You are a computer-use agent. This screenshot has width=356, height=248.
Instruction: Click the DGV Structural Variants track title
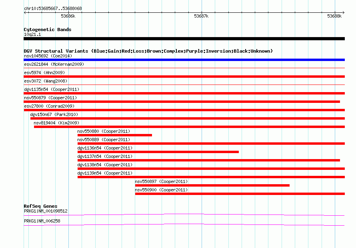(x=148, y=51)
